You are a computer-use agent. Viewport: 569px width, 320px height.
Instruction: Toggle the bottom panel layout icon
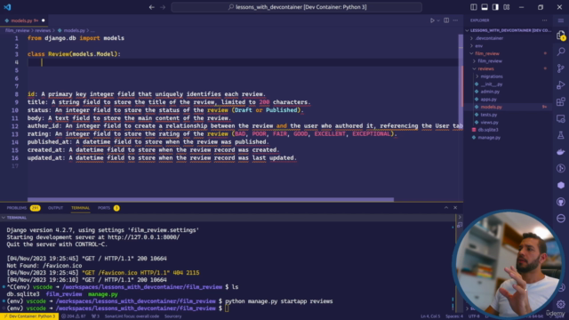(485, 7)
